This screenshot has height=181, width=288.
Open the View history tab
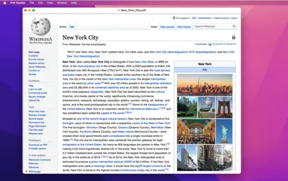184,27
